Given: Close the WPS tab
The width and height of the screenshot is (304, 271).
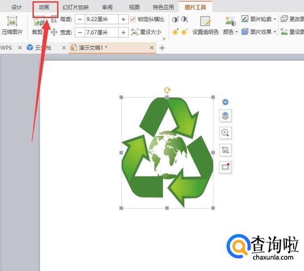Looking at the screenshot, I should [20, 48].
